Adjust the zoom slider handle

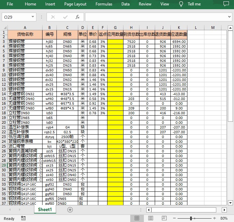[x=191, y=218]
